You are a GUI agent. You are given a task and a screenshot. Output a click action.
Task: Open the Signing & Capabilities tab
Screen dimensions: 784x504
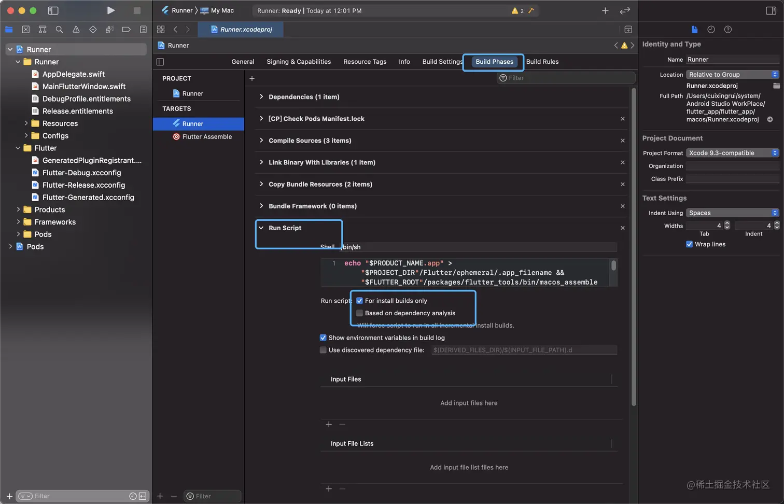point(299,62)
